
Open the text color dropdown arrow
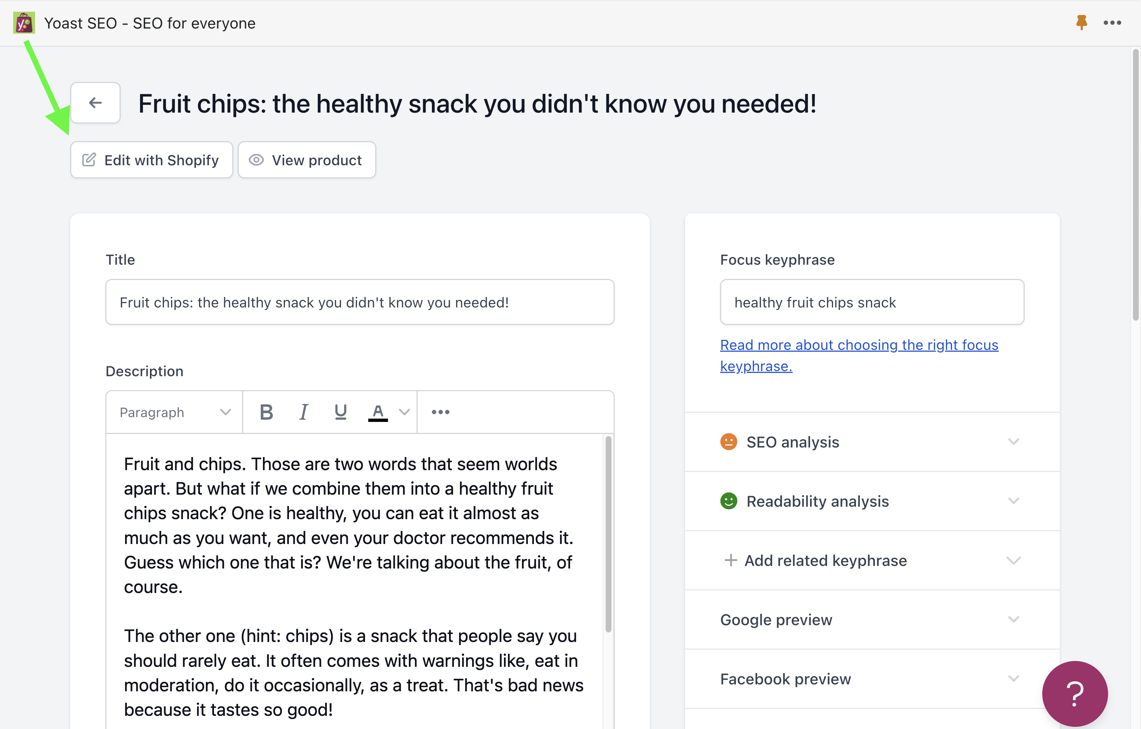coord(404,412)
